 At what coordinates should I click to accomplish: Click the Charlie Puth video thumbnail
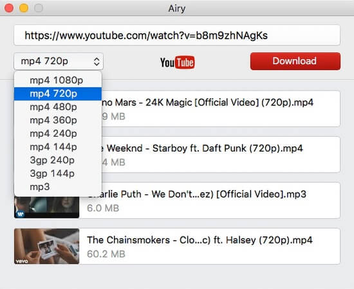pyautogui.click(x=47, y=207)
